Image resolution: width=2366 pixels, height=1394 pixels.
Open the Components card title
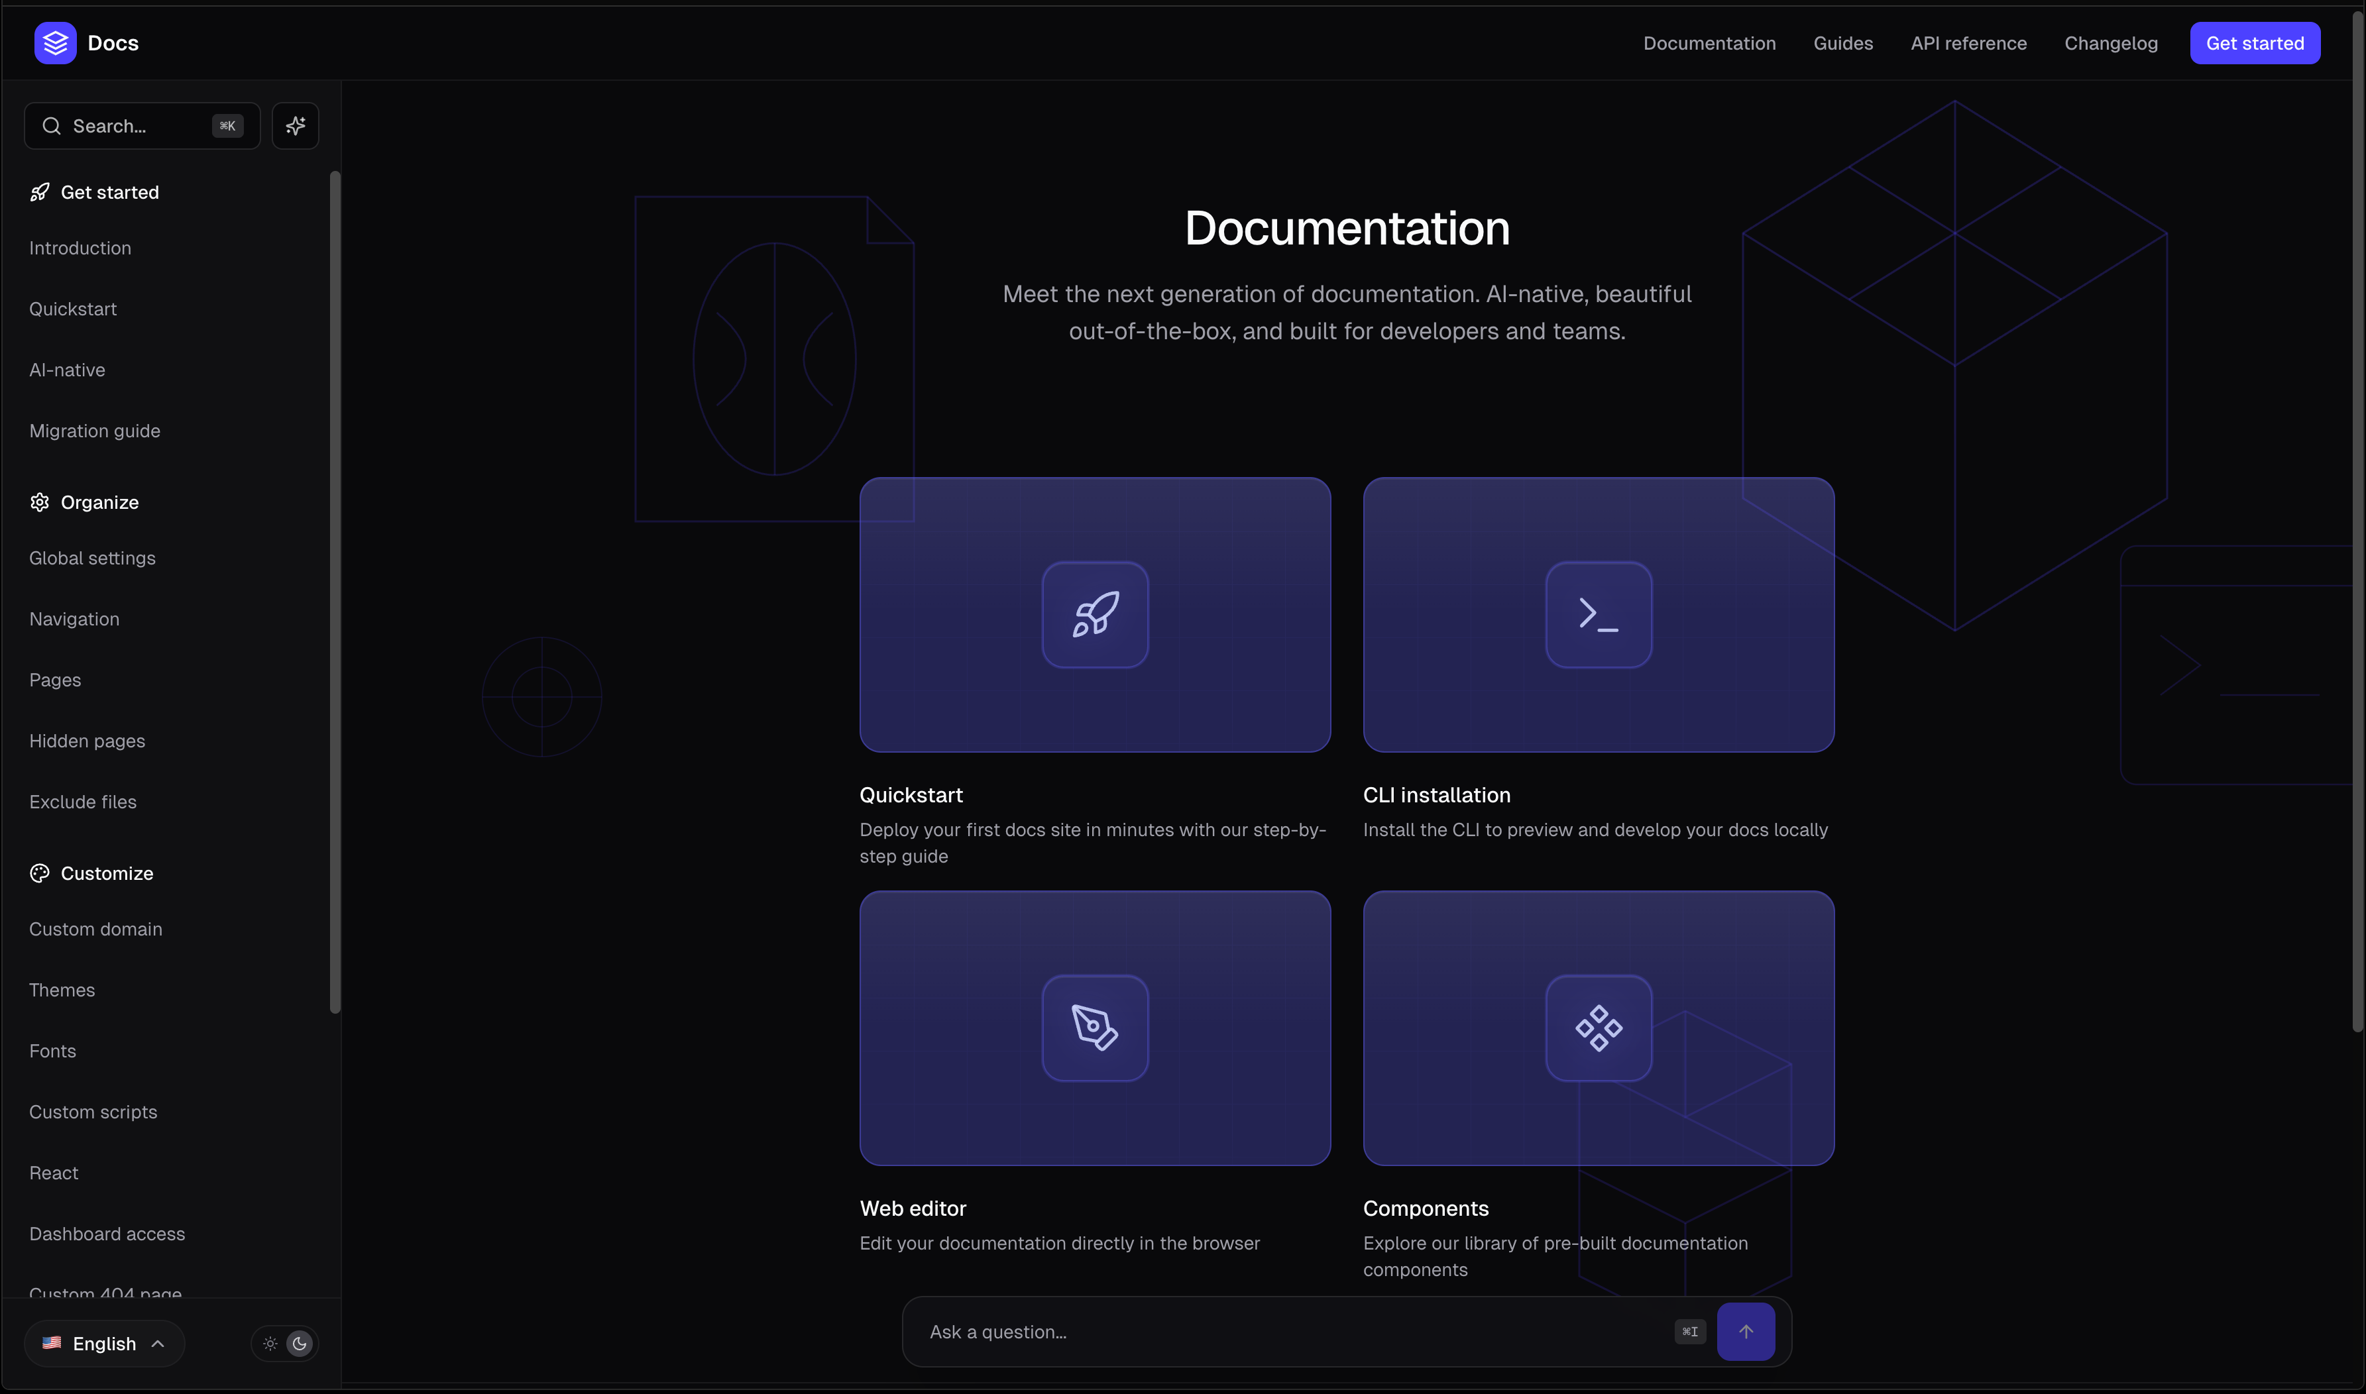pyautogui.click(x=1426, y=1209)
